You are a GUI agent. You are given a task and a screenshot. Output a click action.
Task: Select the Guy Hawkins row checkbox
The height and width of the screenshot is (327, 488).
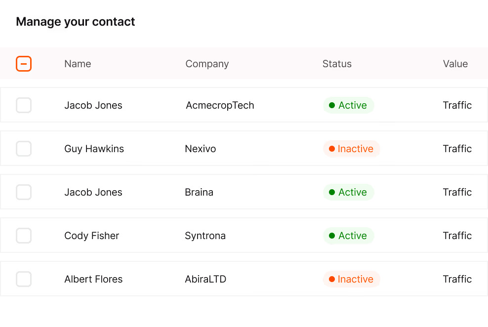click(x=24, y=149)
